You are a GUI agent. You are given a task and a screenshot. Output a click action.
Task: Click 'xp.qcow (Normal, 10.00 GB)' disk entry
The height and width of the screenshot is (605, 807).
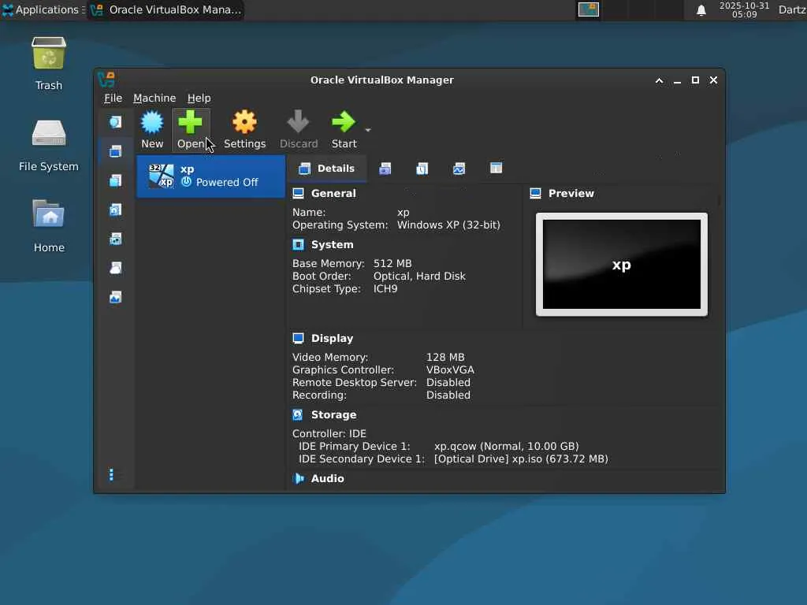(507, 447)
